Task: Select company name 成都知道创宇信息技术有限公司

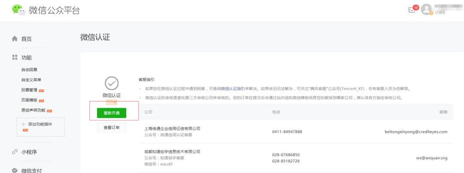Action: [172, 151]
